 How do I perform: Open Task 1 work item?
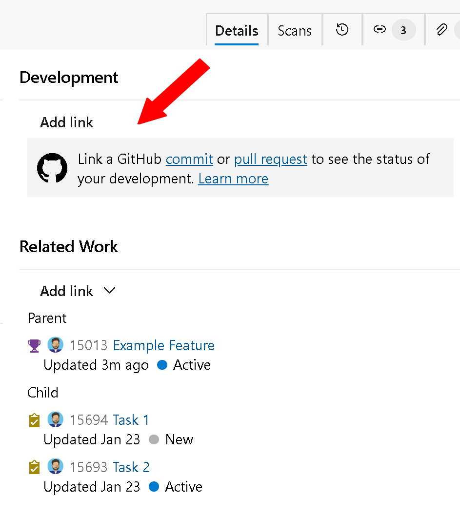click(x=131, y=419)
